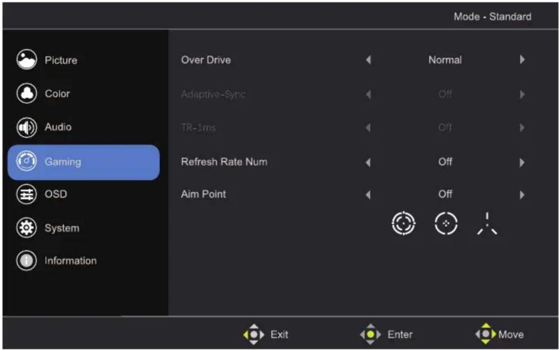Select the greyed Adaptive-Sync label

click(213, 94)
